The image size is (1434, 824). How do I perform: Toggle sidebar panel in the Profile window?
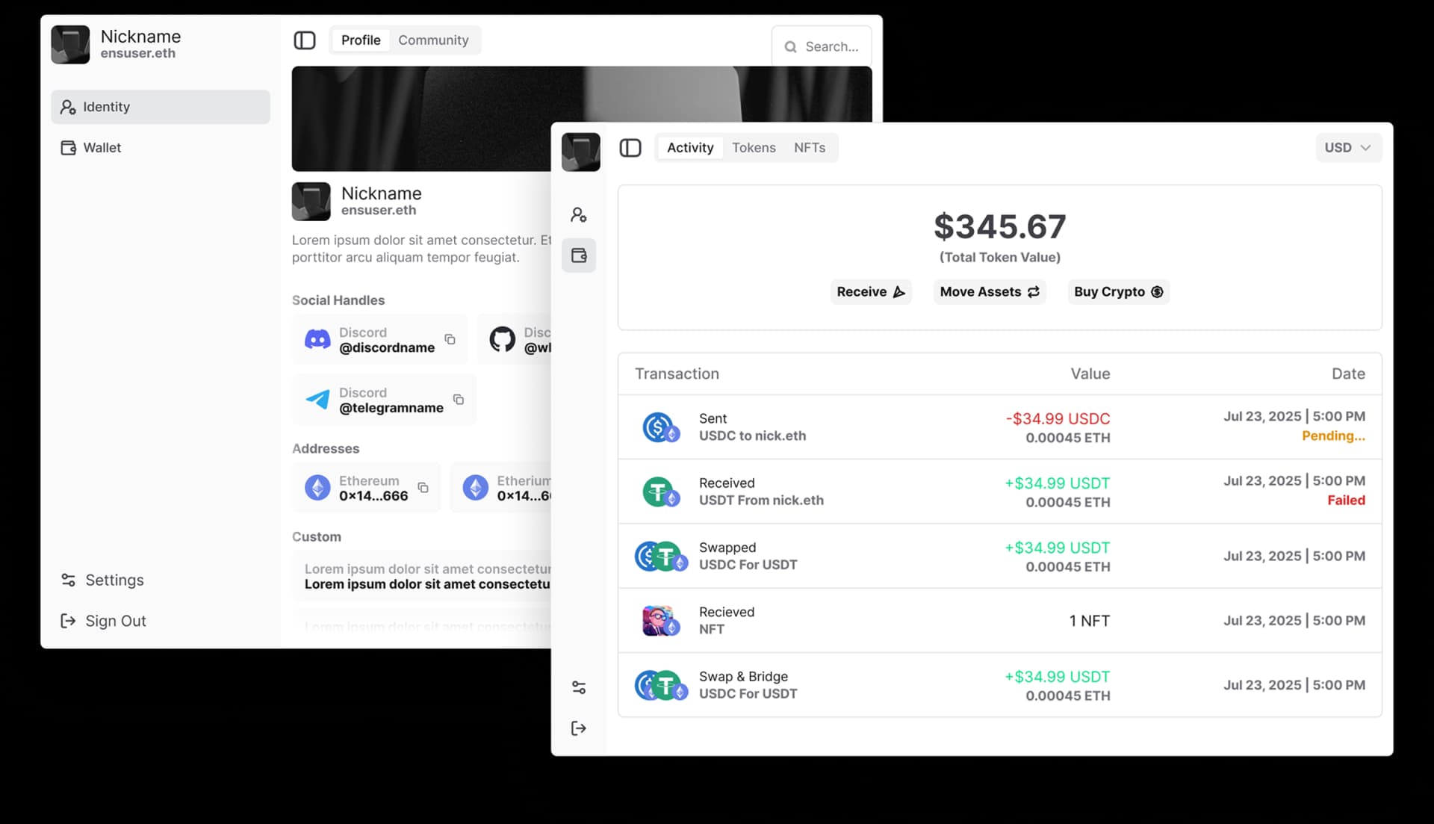[x=305, y=40]
